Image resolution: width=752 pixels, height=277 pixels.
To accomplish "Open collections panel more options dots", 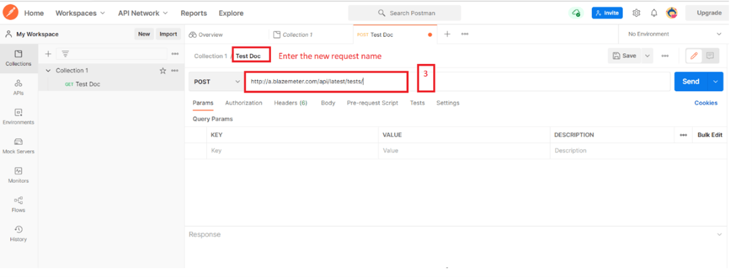I will click(175, 54).
